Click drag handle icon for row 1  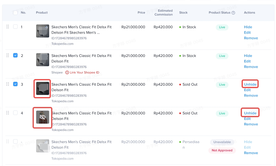coord(8,27)
